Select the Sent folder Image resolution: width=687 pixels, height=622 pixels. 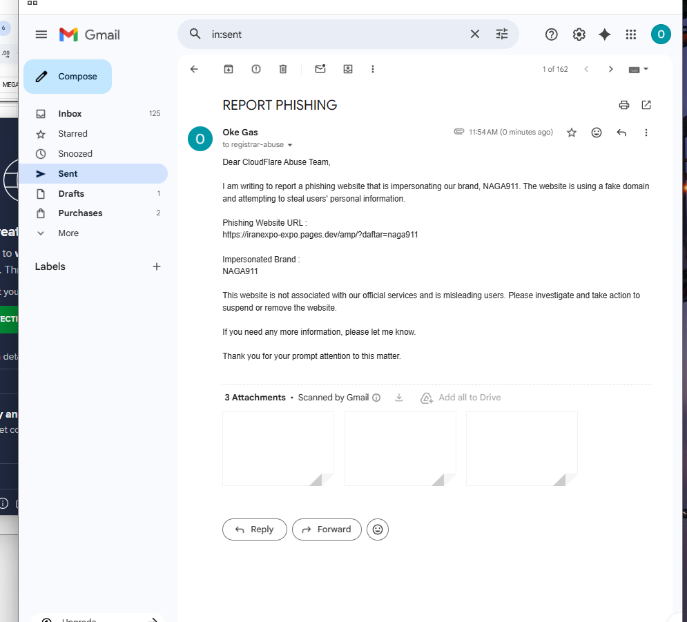[x=93, y=174]
